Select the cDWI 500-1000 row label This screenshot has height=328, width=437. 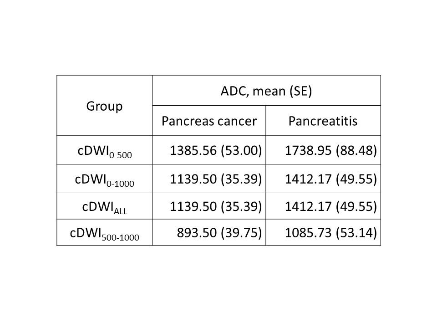pyautogui.click(x=104, y=234)
